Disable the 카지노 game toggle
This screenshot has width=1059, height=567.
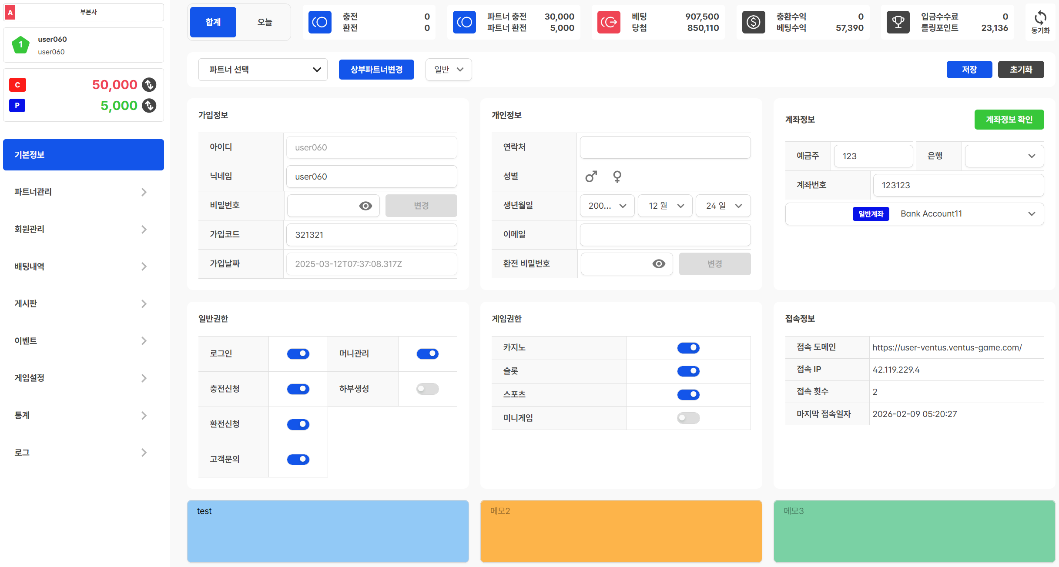688,348
